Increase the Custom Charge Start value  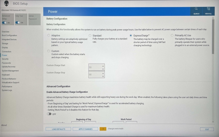[x=103, y=66]
